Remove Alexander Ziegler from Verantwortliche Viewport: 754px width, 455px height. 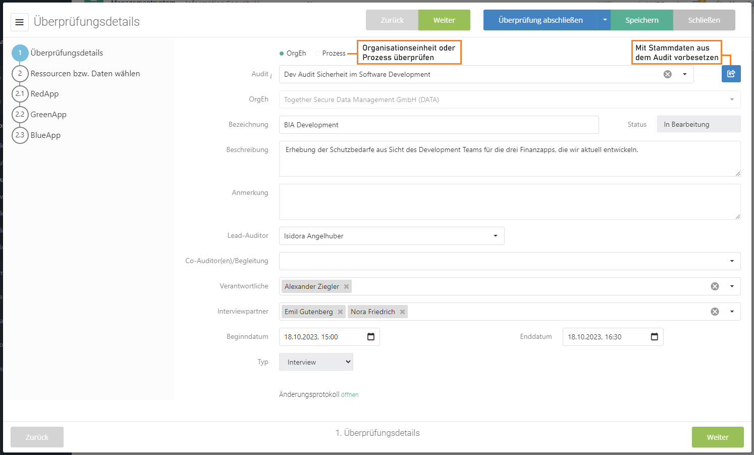[346, 286]
